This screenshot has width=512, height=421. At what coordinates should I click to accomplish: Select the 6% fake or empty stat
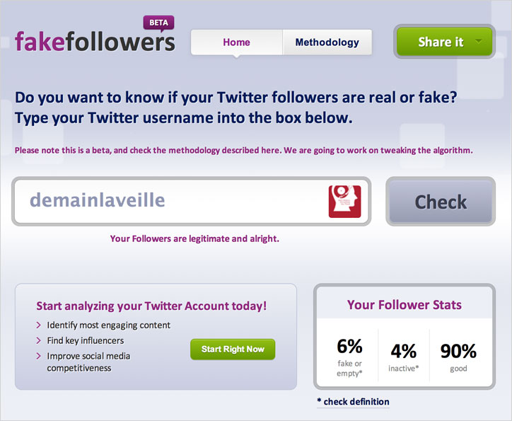pos(349,357)
